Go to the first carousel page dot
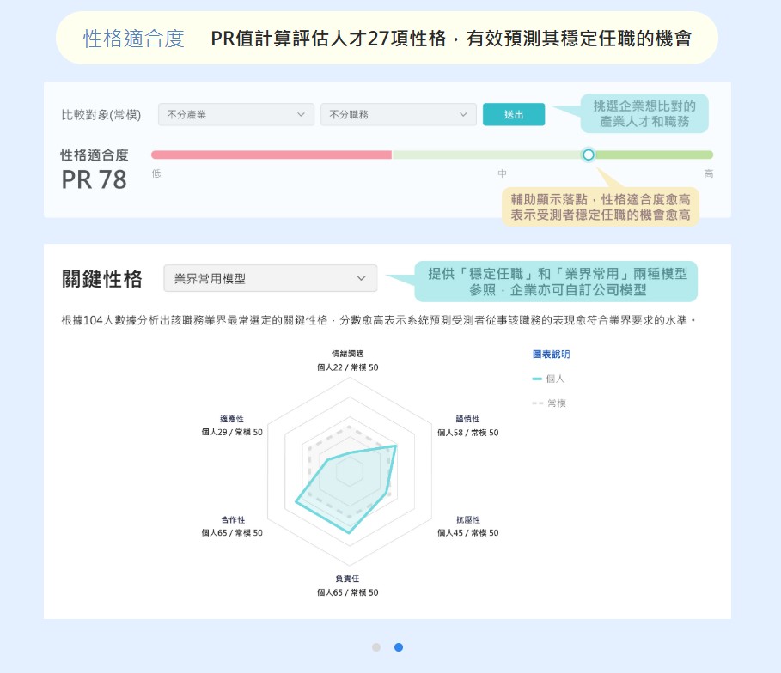This screenshot has height=673, width=781. (x=376, y=647)
